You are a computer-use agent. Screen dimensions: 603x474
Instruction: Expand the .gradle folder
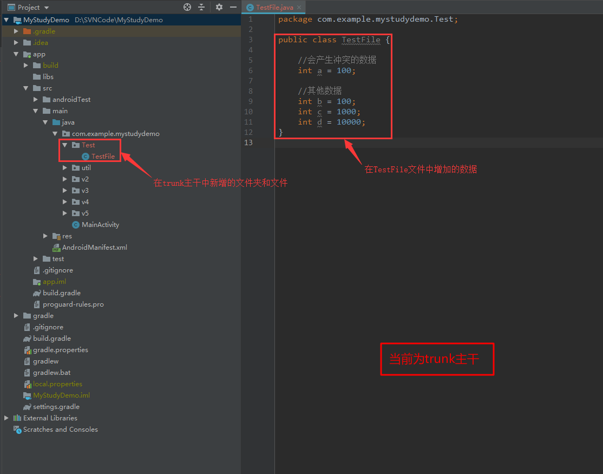tap(16, 31)
